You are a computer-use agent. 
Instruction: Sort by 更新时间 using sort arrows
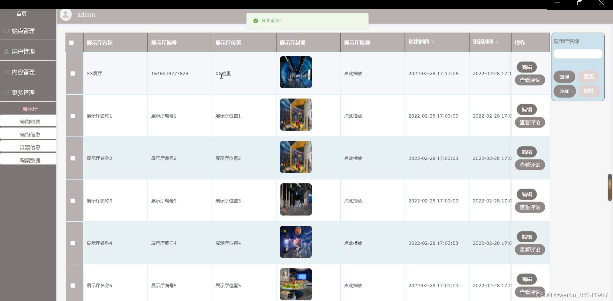[497, 42]
